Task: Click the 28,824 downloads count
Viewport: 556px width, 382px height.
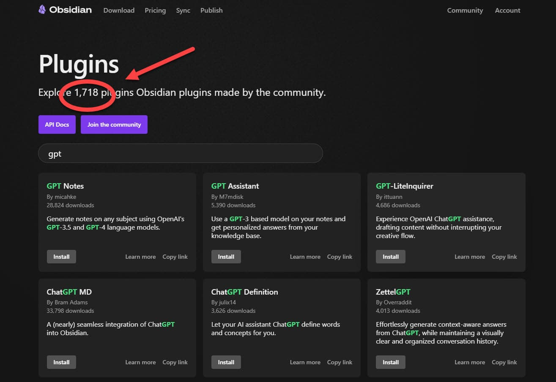Action: 70,205
